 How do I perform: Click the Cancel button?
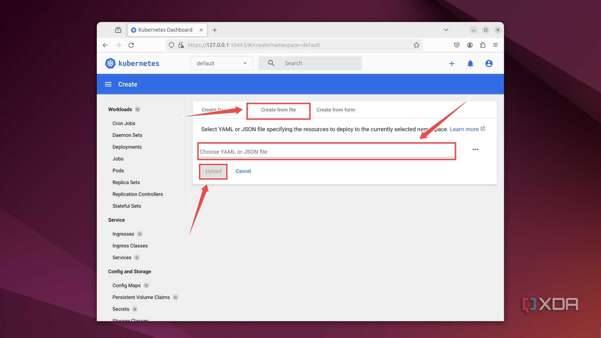243,171
